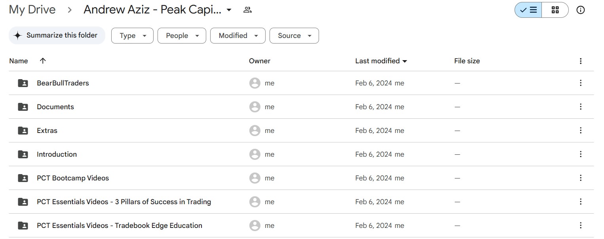The height and width of the screenshot is (239, 604).
Task: Open the Type filter dropdown
Action: 132,36
